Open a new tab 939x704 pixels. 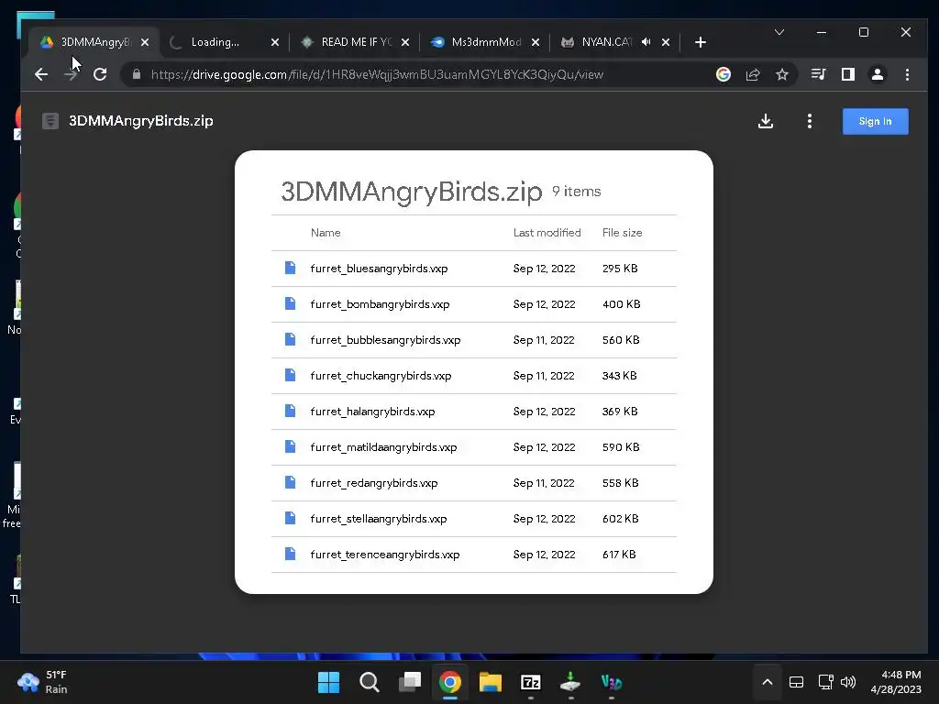click(x=700, y=42)
